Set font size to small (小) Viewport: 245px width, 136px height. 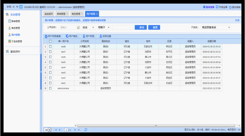click(21, 7)
